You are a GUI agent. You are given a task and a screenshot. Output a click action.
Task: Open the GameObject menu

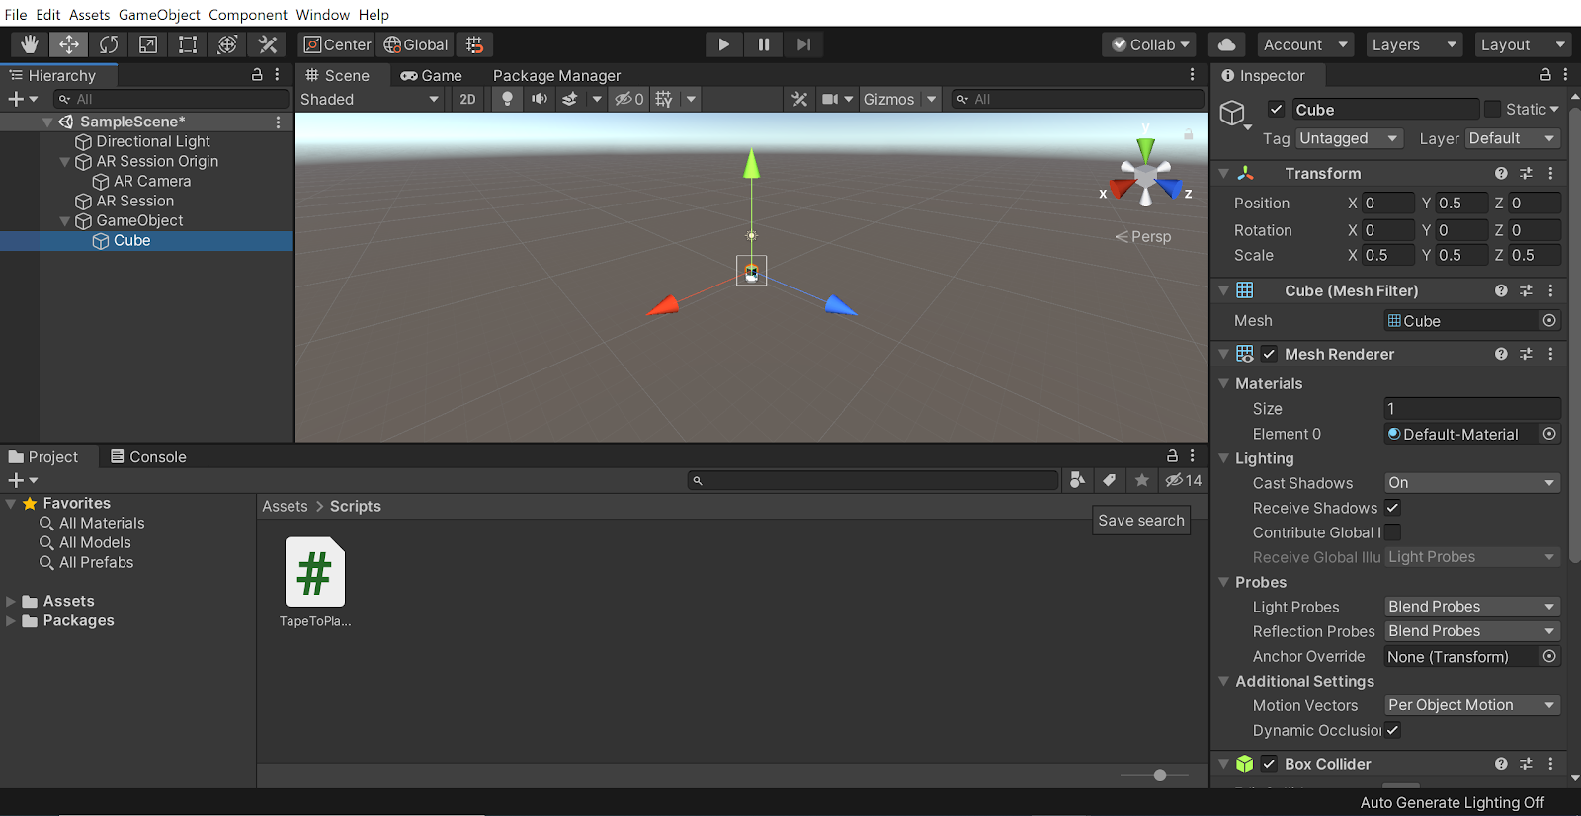click(x=159, y=15)
